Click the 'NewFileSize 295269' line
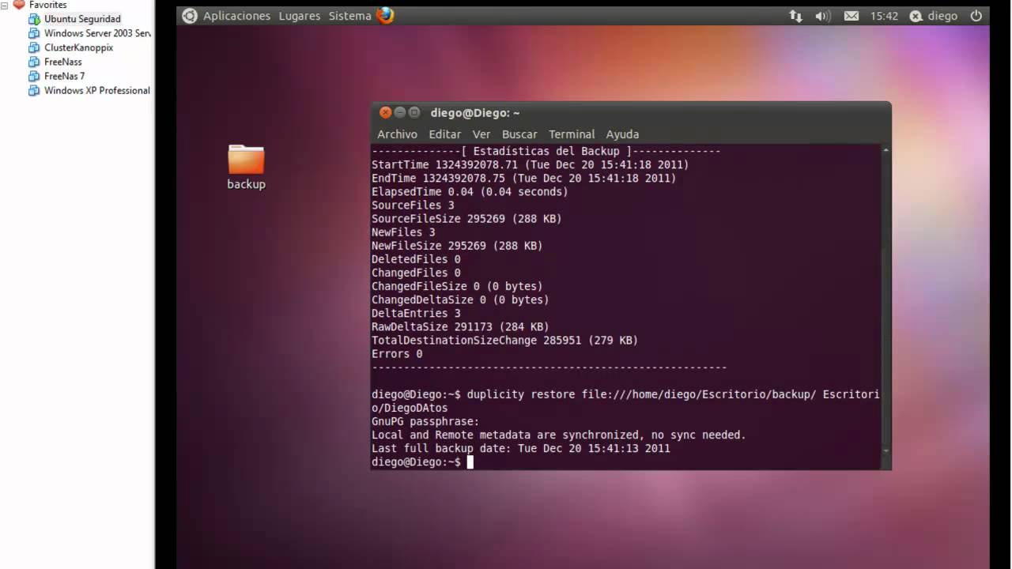The height and width of the screenshot is (569, 1012). click(x=457, y=246)
